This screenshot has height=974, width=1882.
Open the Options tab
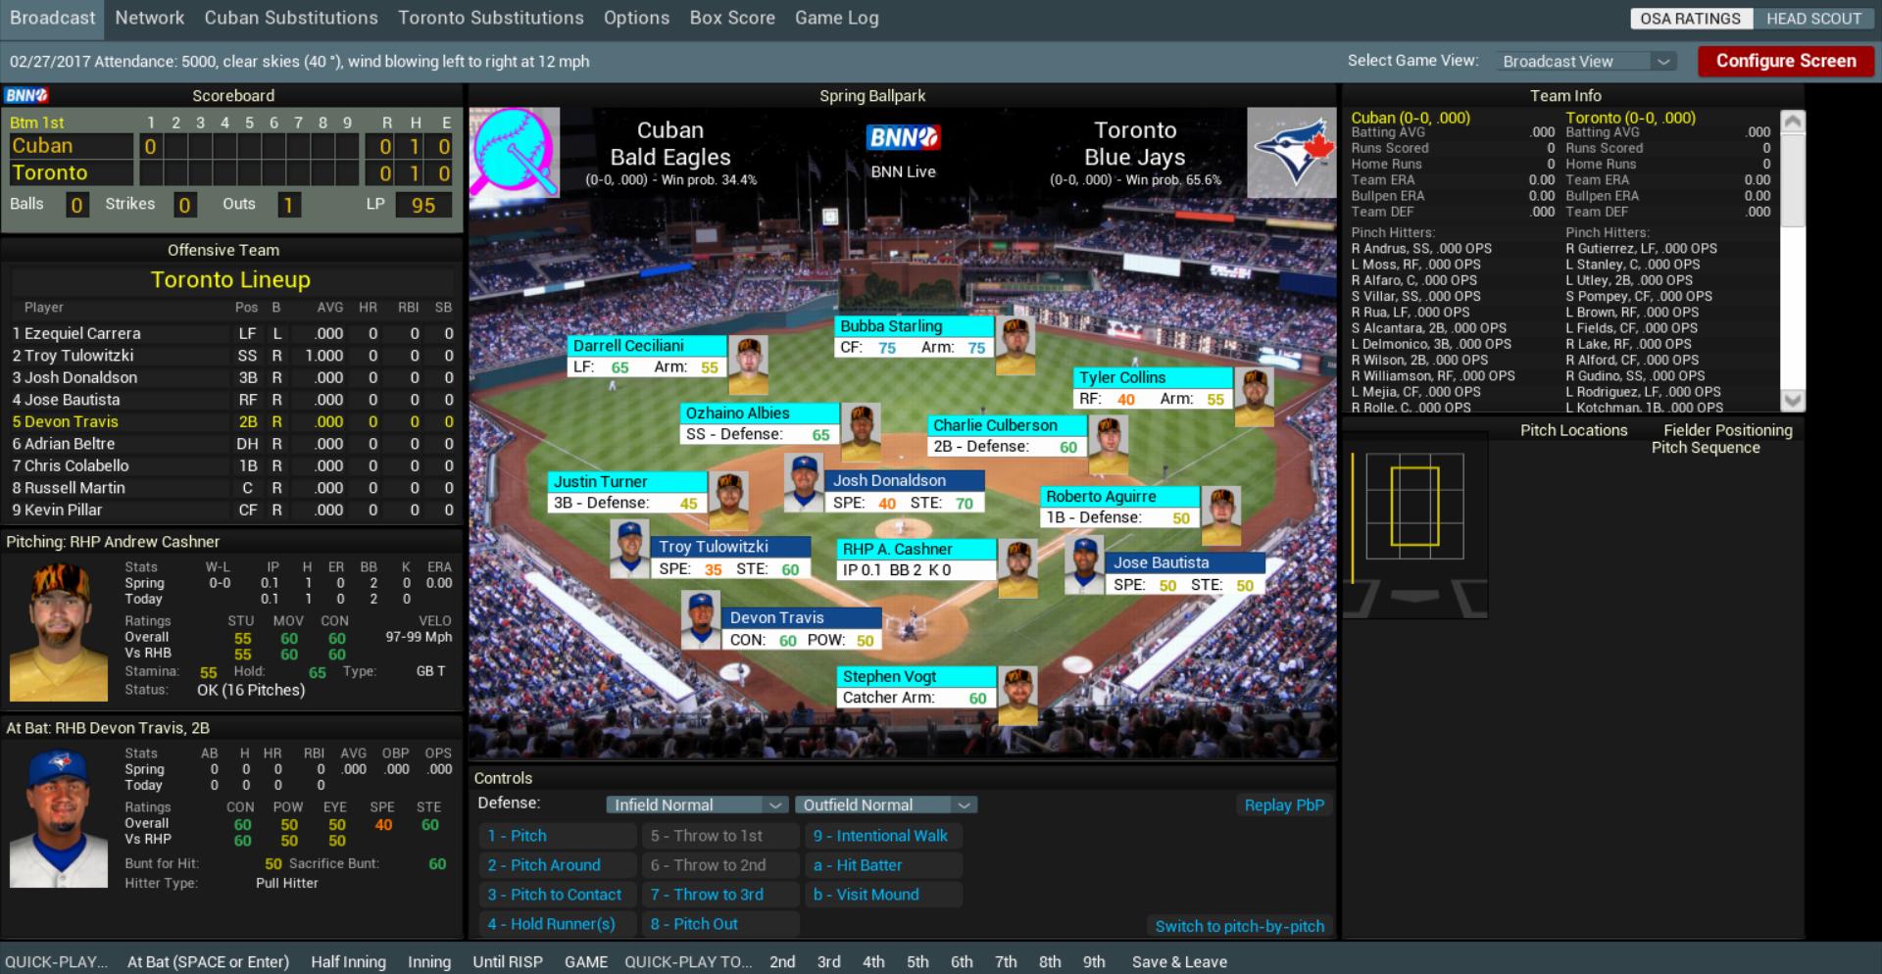coord(636,18)
